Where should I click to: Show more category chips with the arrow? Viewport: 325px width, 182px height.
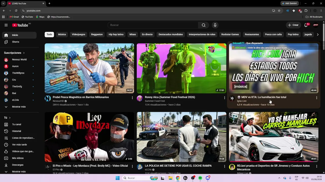pyautogui.click(x=318, y=34)
